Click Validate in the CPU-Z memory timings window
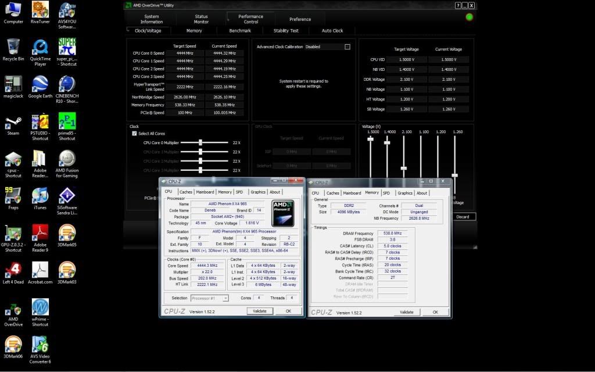 click(406, 312)
